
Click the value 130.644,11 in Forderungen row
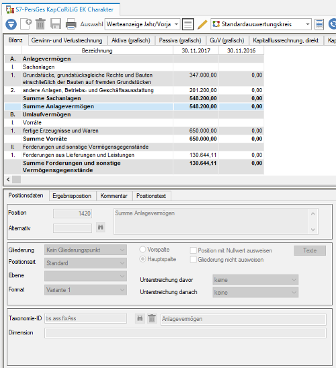pos(203,155)
